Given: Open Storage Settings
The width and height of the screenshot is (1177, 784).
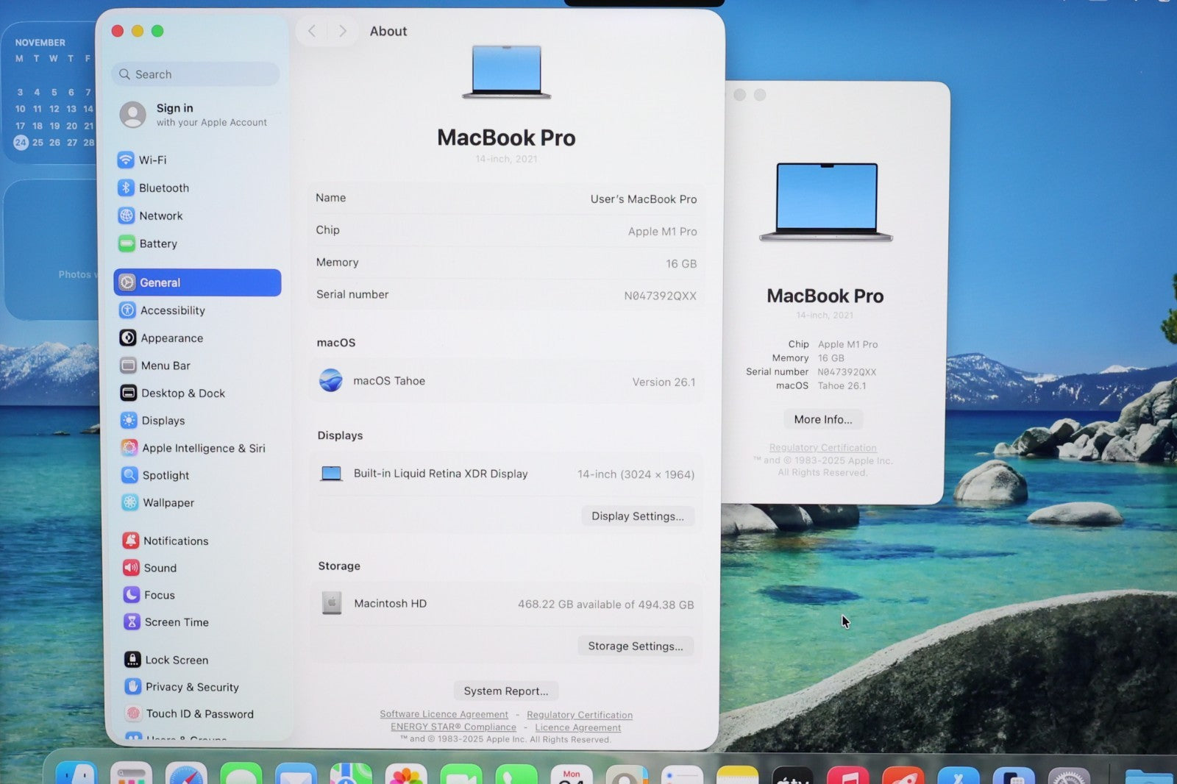Looking at the screenshot, I should 635,646.
